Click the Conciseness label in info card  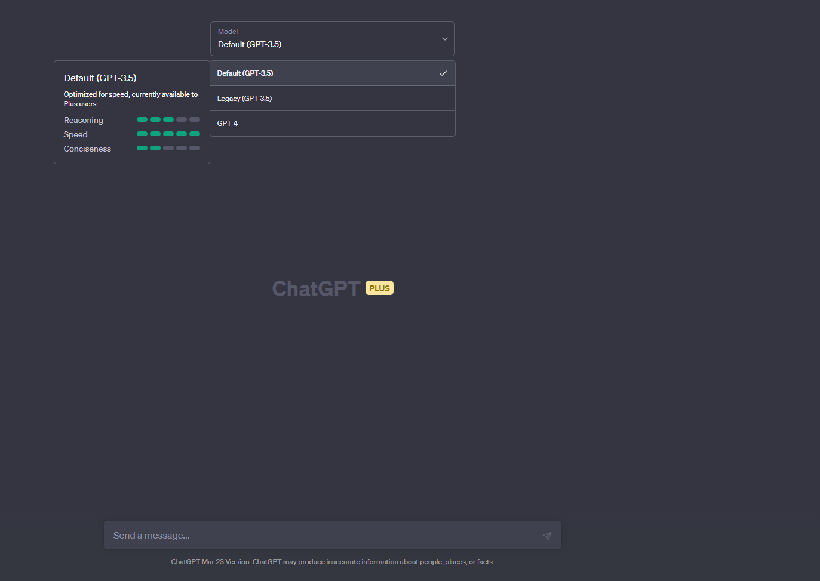87,149
